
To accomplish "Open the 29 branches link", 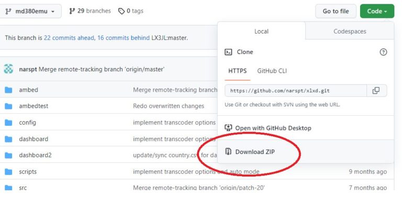I will tap(90, 11).
